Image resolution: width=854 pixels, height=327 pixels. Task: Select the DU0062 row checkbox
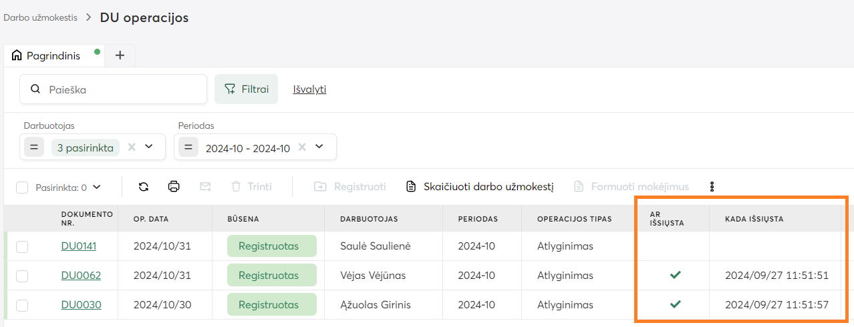(x=22, y=276)
